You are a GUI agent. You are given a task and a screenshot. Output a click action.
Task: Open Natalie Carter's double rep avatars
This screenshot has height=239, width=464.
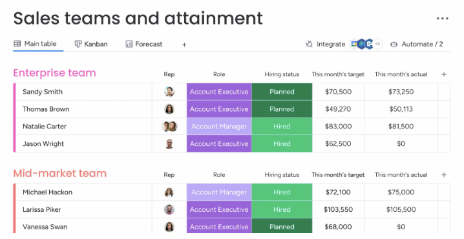pos(169,127)
